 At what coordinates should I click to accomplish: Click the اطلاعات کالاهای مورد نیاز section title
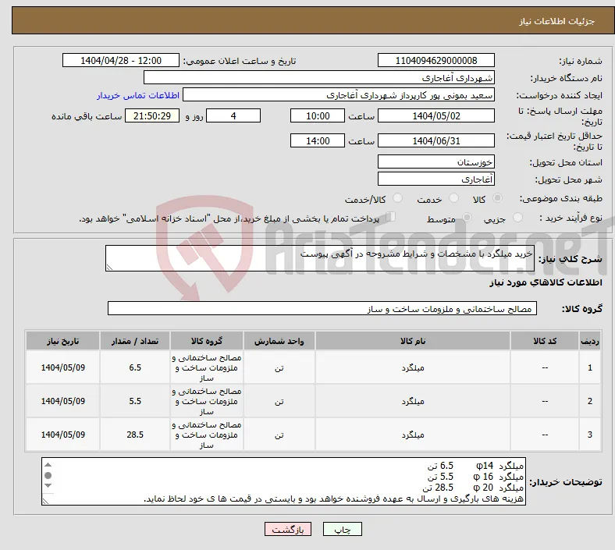coord(546,282)
